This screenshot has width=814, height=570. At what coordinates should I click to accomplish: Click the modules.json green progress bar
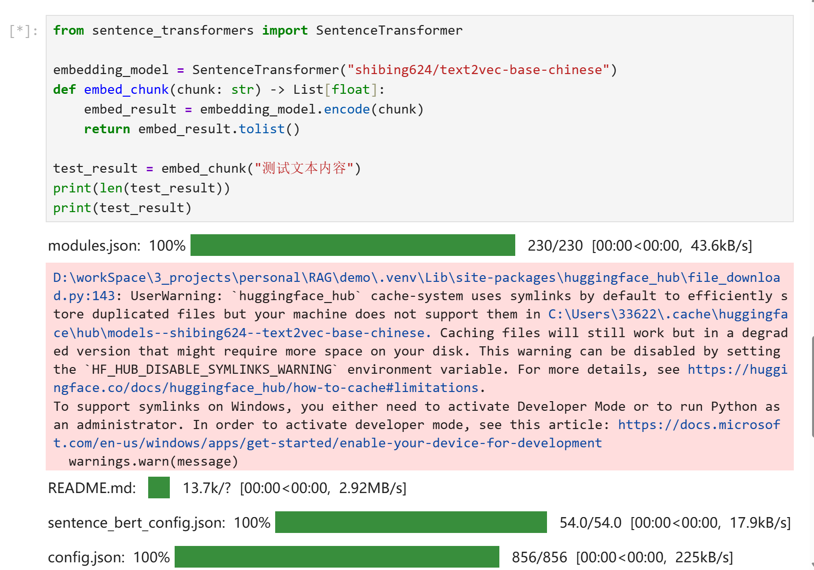coord(353,245)
